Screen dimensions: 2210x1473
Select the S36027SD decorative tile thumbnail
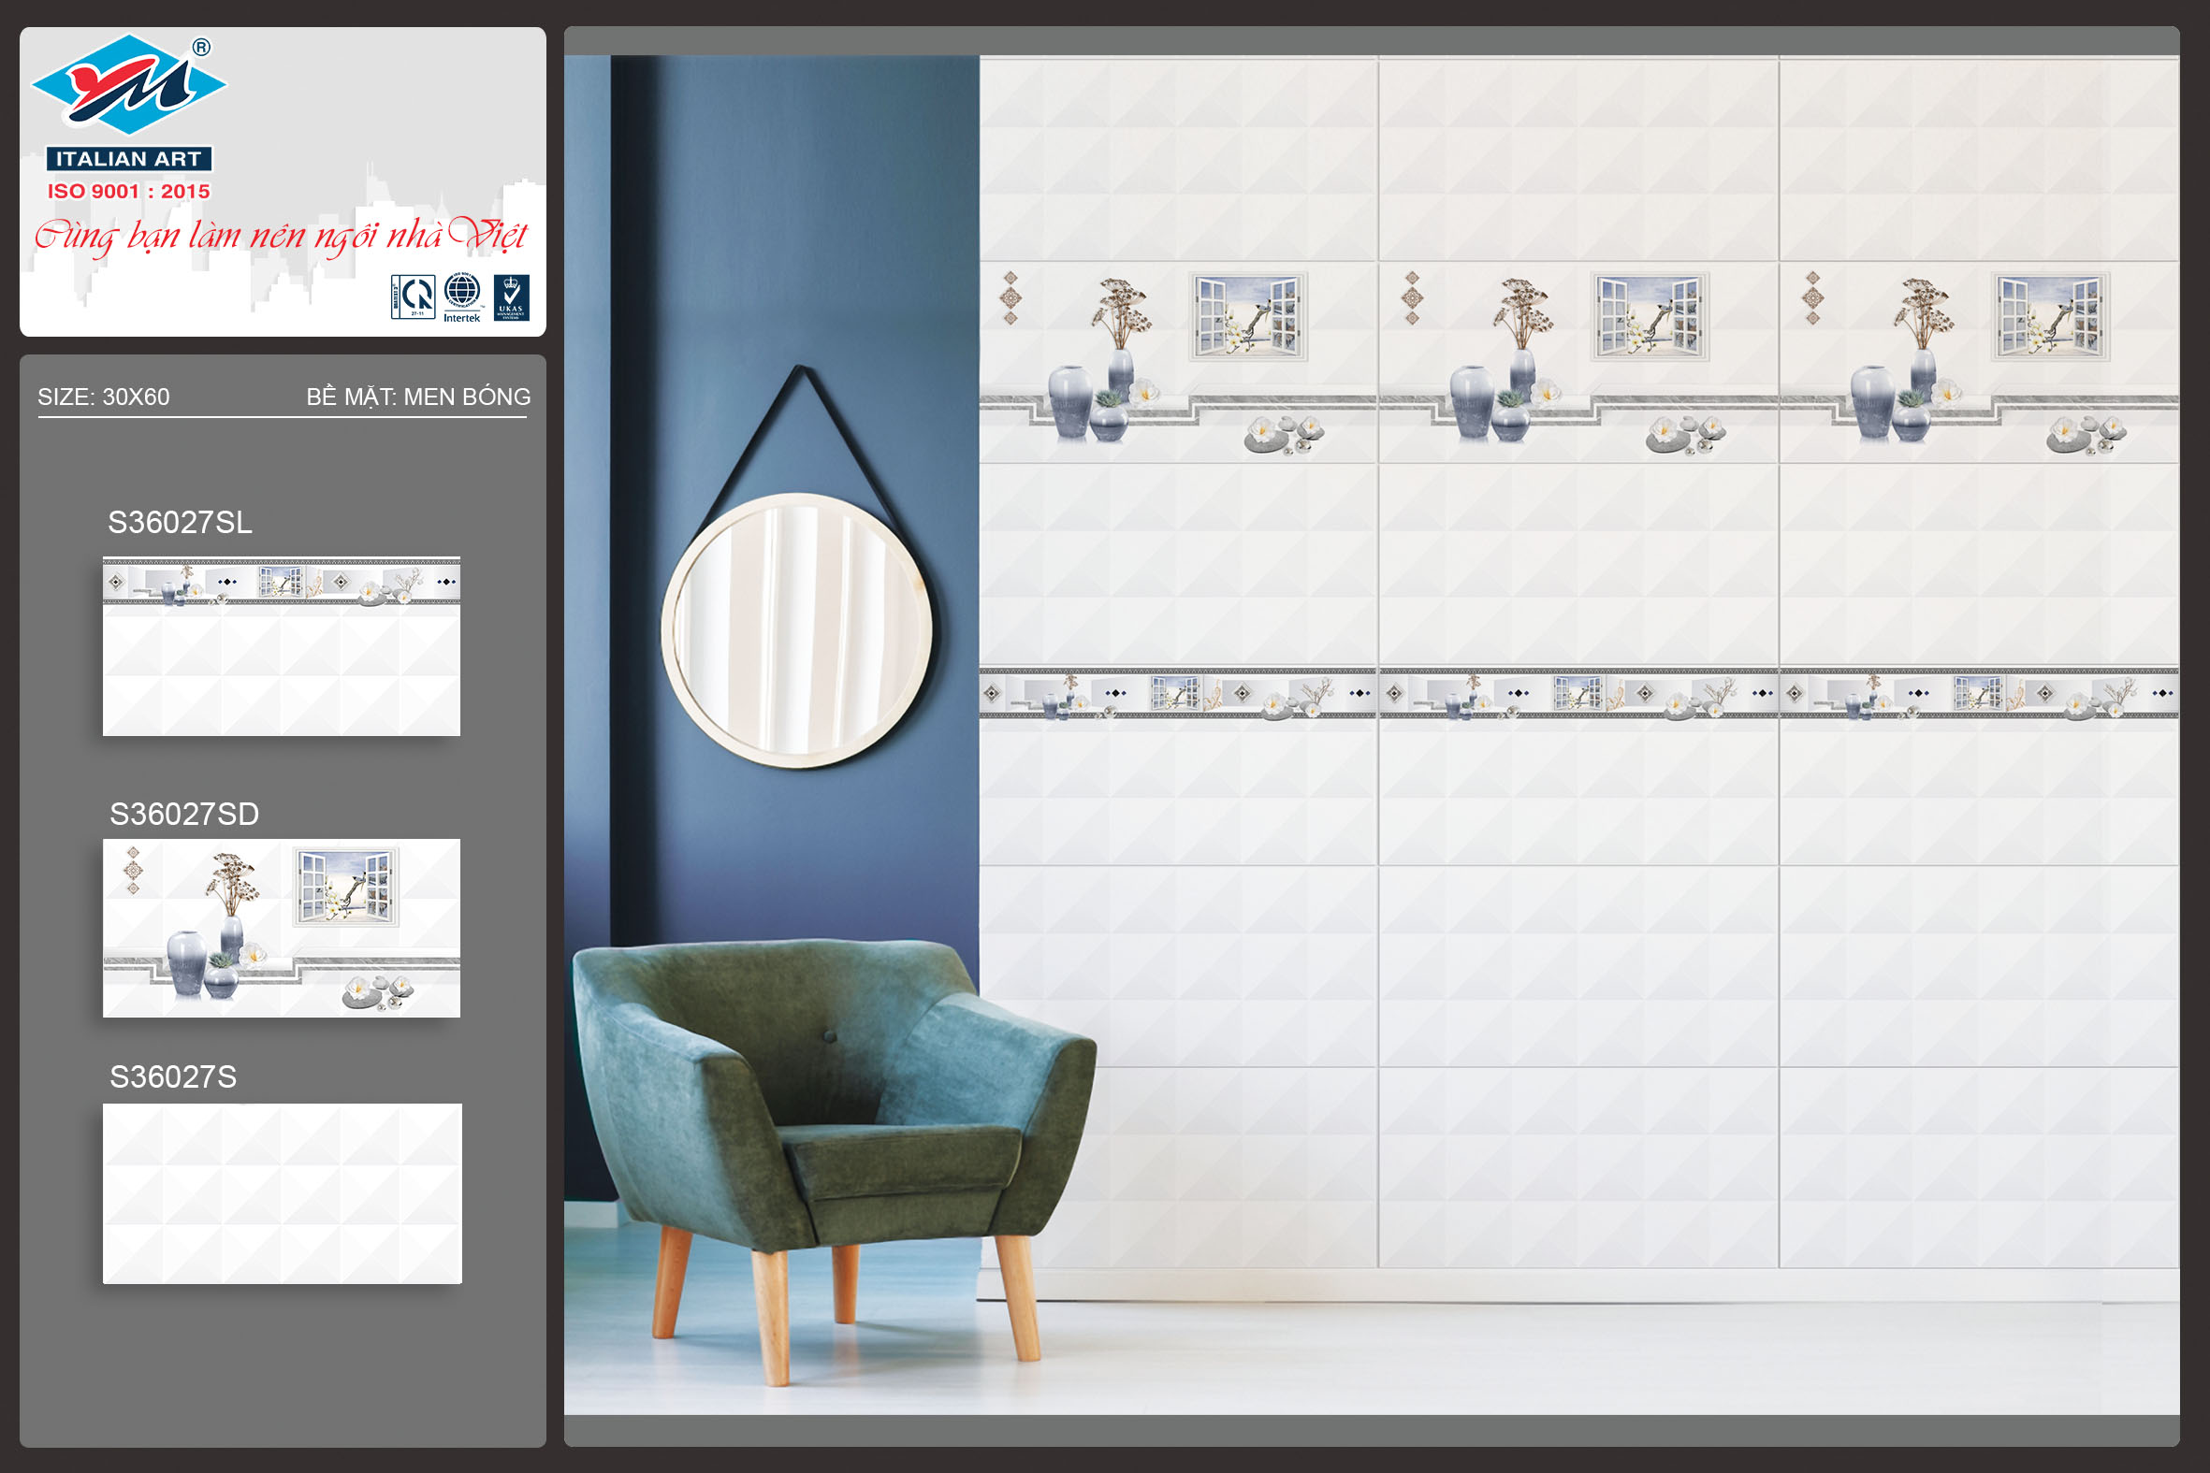point(281,927)
